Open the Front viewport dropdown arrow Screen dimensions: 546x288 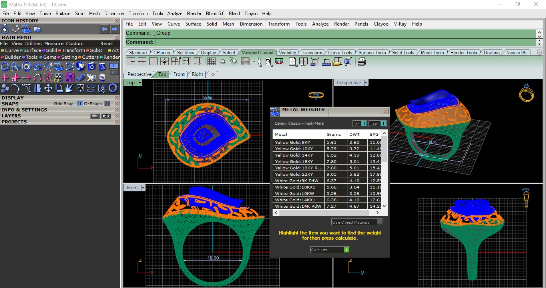tap(143, 188)
